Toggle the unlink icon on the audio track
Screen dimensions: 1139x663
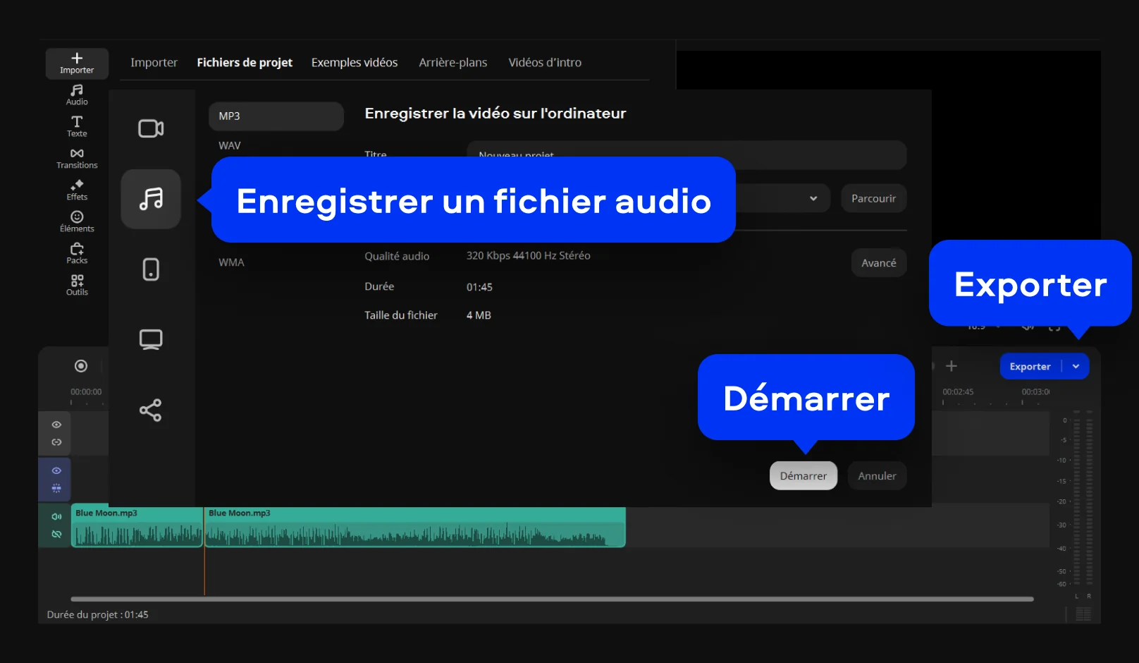(56, 534)
